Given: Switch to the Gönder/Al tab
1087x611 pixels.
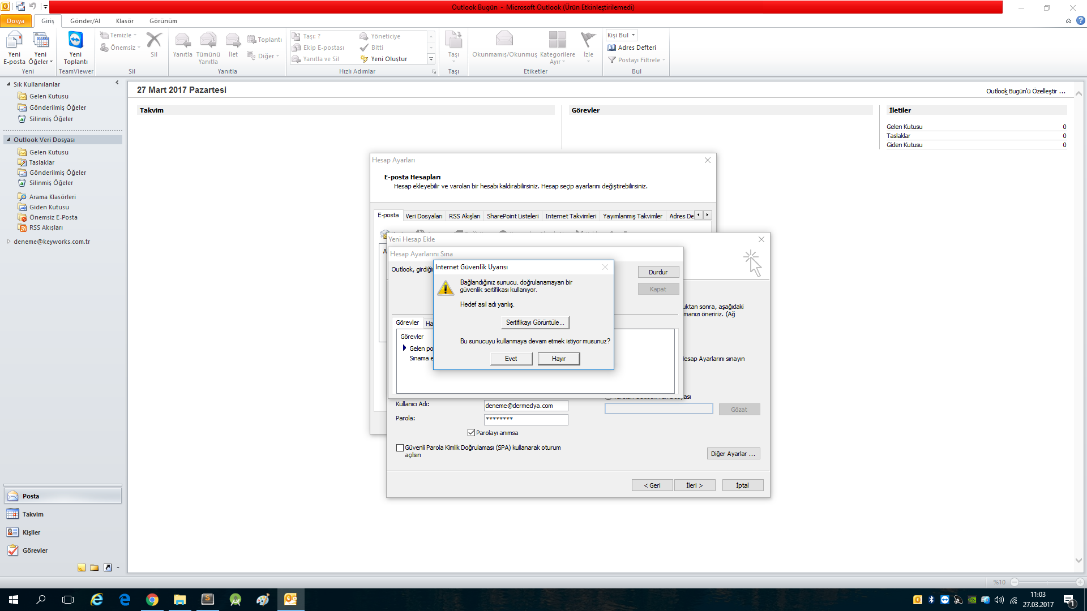Looking at the screenshot, I should tap(85, 21).
